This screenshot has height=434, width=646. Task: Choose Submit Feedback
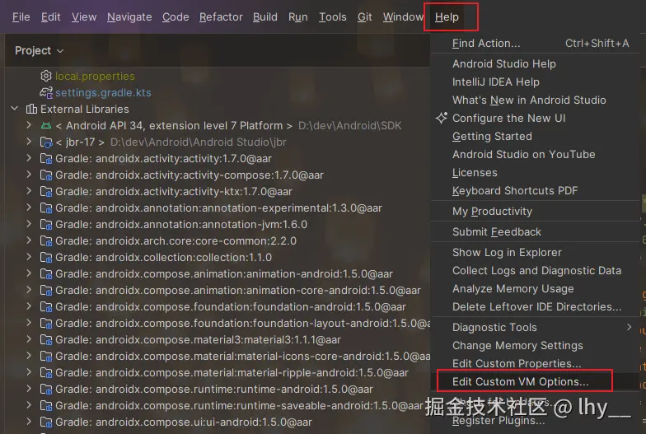(535, 232)
